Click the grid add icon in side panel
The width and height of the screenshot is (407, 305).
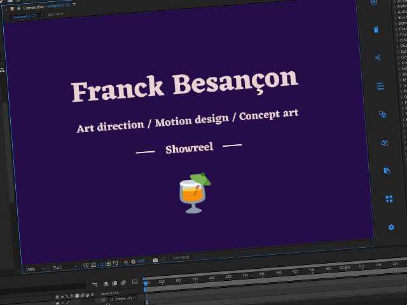coord(389,199)
